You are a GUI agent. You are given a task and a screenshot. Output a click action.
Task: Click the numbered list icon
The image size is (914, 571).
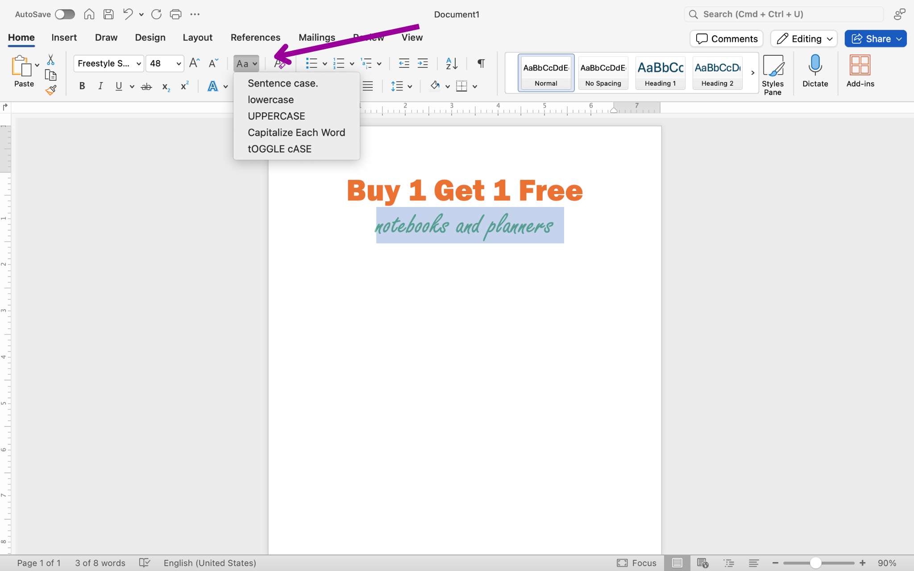pos(339,63)
